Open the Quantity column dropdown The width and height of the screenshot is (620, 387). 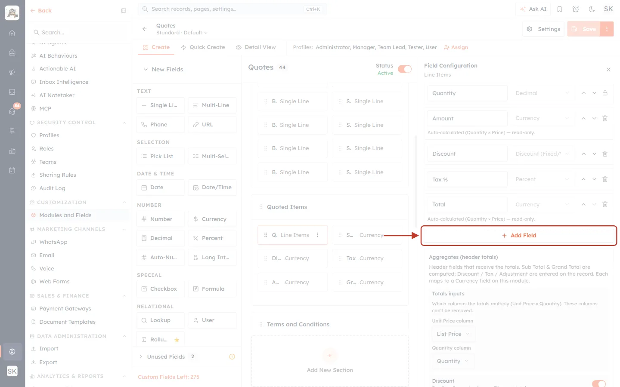pos(453,361)
